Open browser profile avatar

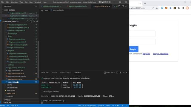click(187, 8)
